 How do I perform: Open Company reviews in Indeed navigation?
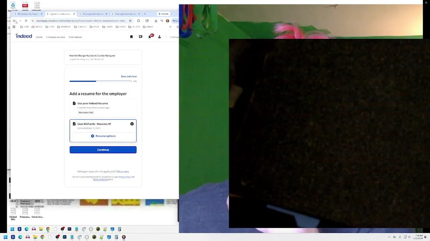(x=56, y=37)
